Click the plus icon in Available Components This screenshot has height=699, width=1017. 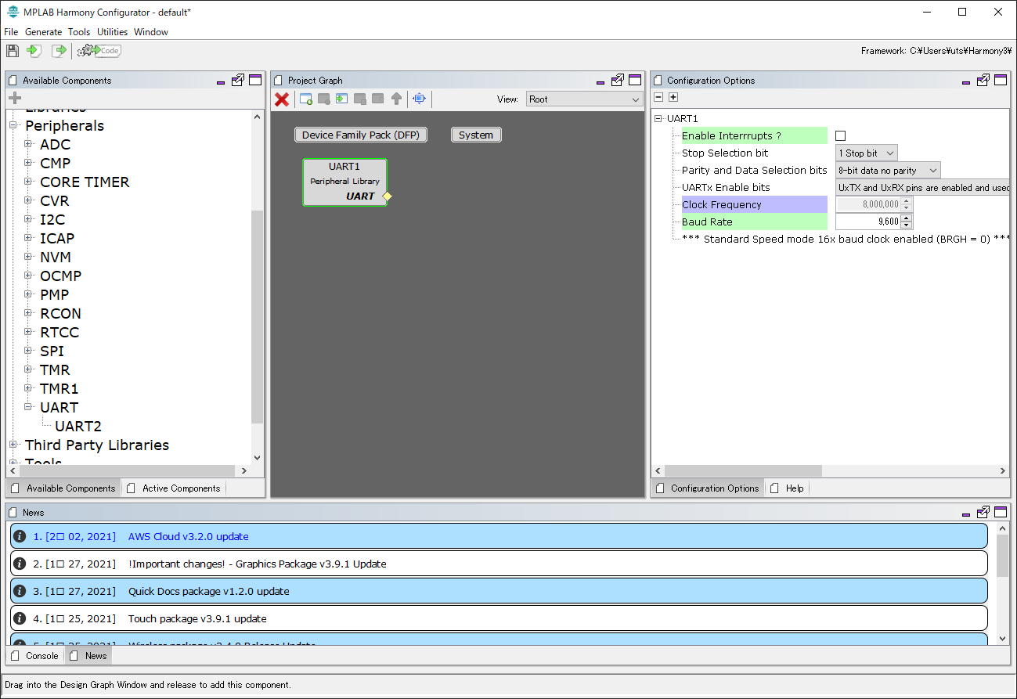click(x=15, y=99)
